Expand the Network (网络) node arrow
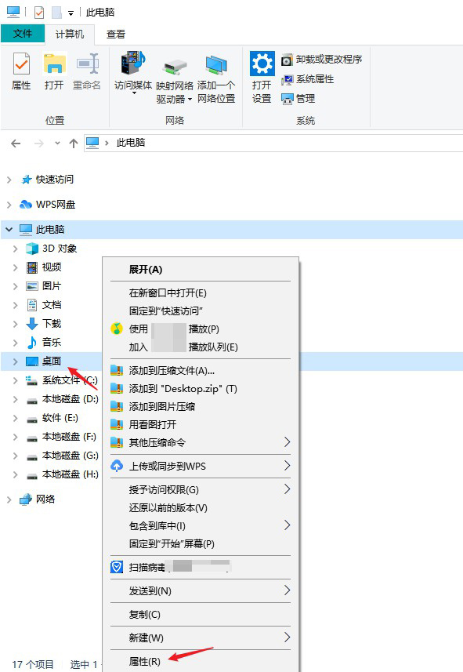The height and width of the screenshot is (672, 463). click(x=9, y=499)
